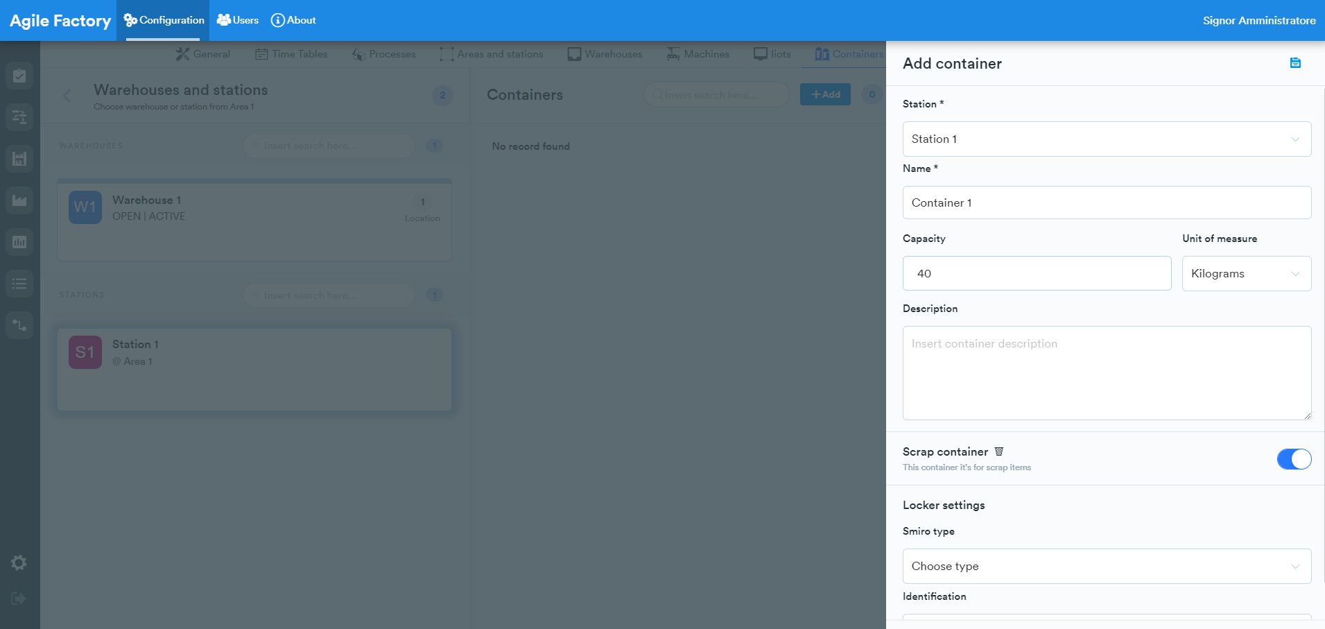Open the Configuration menu
Viewport: 1325px width, 629px height.
pyautogui.click(x=164, y=20)
